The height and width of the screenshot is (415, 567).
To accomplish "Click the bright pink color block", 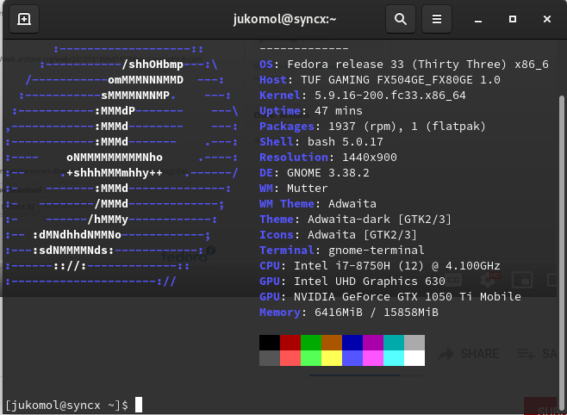I will [373, 358].
